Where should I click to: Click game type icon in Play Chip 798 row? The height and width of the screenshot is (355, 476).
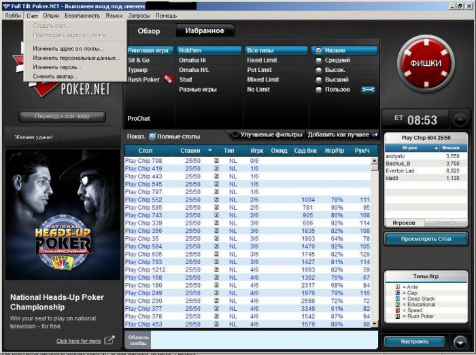pos(216,161)
